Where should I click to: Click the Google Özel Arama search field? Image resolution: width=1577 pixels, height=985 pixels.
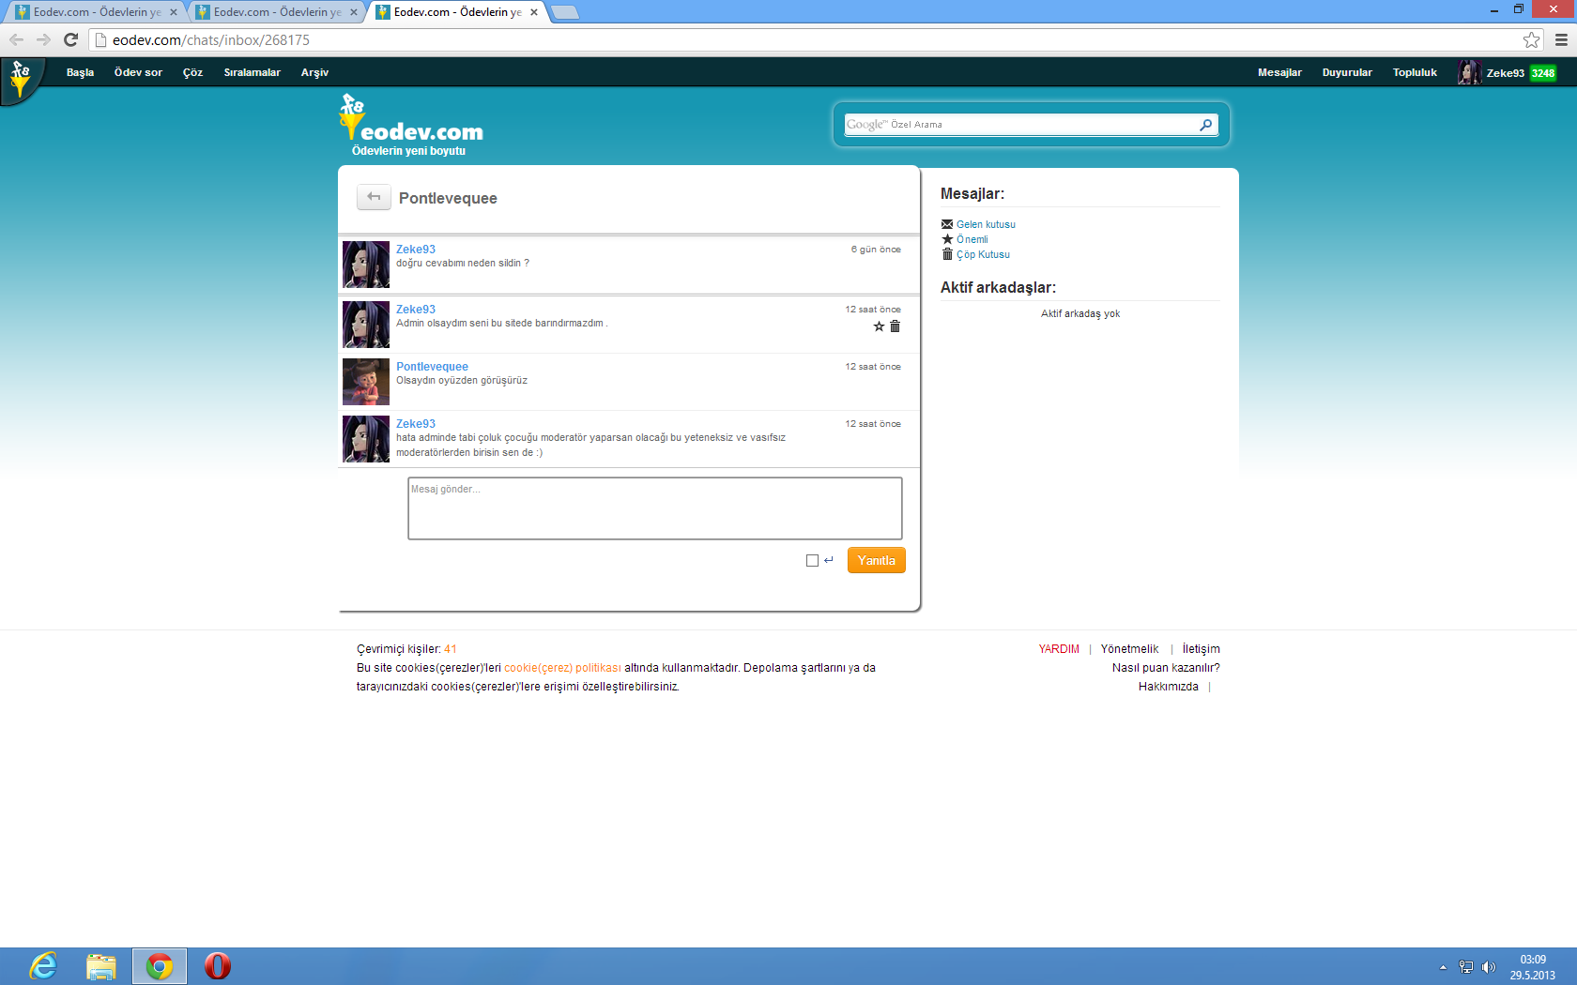[x=1021, y=125]
